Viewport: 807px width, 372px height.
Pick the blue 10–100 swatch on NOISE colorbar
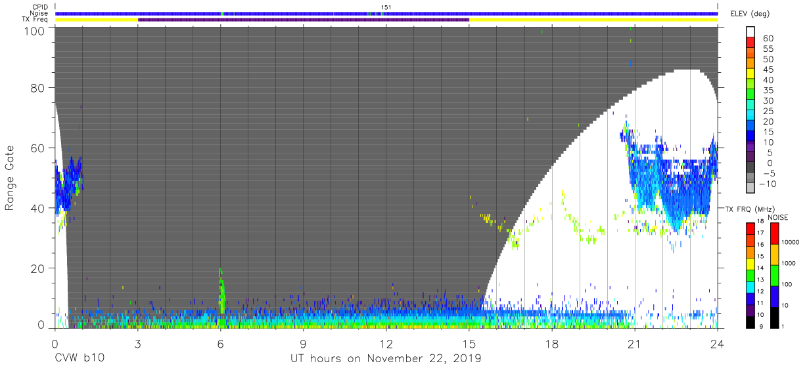(774, 295)
